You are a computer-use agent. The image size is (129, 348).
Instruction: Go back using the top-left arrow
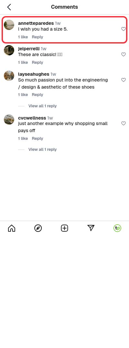pos(9,7)
